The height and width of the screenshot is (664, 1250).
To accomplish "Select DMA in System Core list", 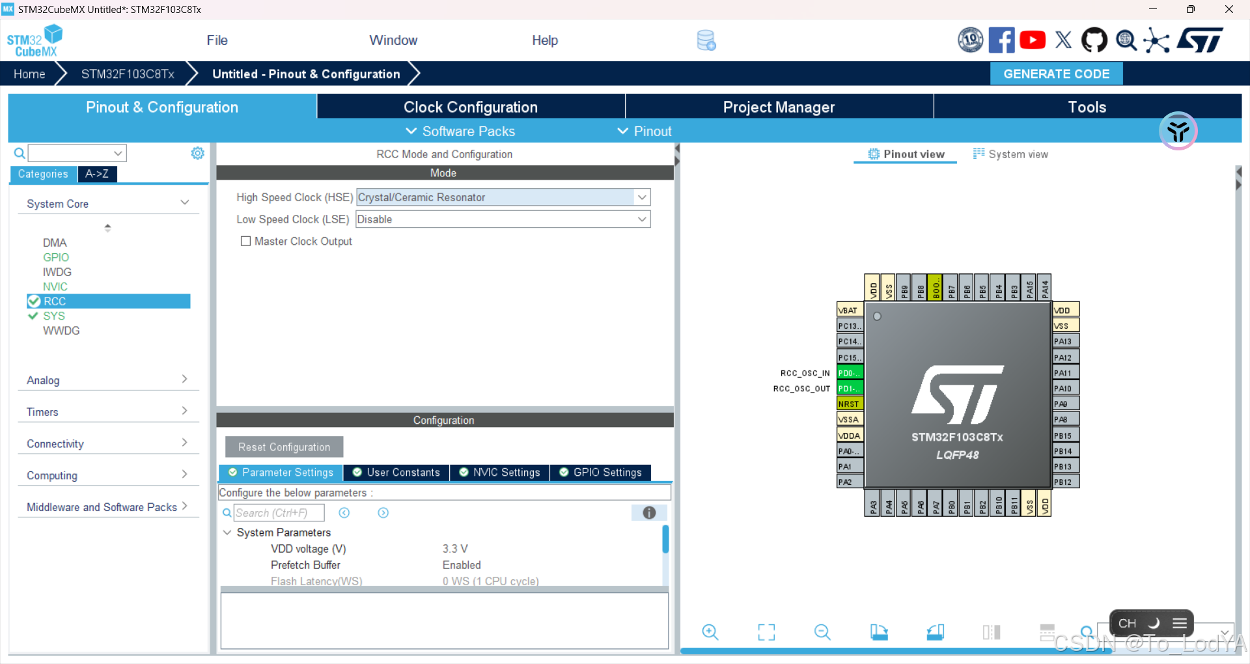I will [55, 243].
